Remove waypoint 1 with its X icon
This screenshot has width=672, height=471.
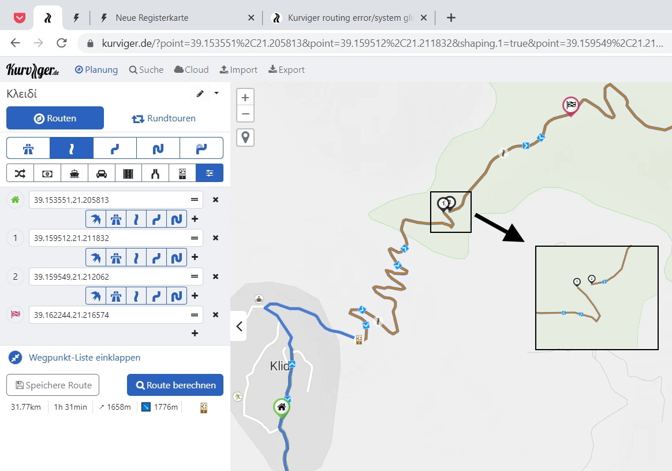[215, 238]
